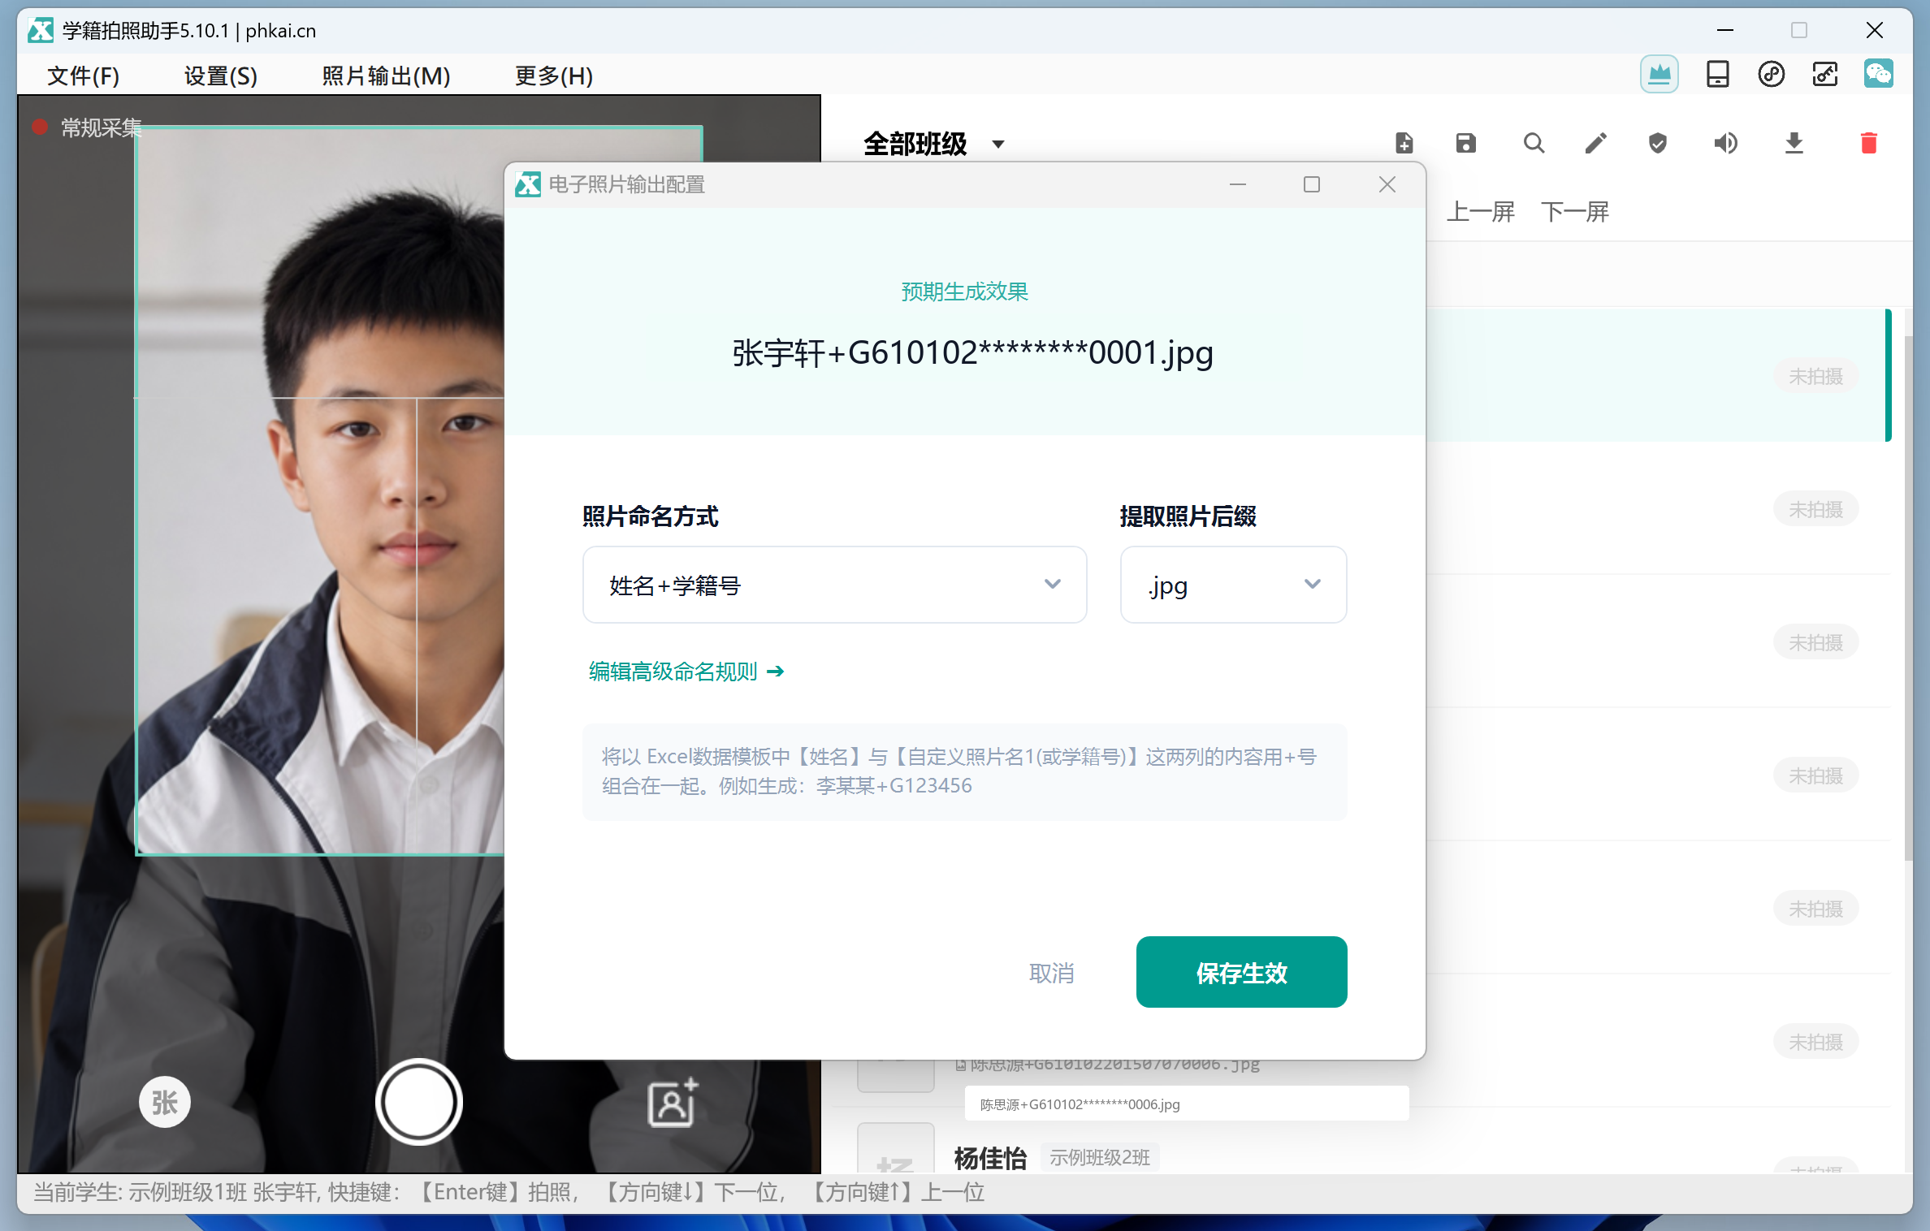Click the 张 student avatar circle
Viewport: 1930px width, 1231px height.
point(164,1102)
